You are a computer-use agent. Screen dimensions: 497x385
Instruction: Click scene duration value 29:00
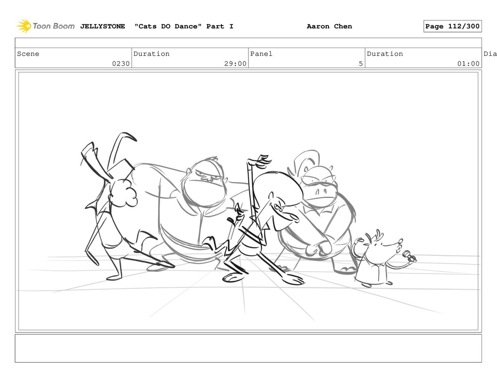click(235, 64)
